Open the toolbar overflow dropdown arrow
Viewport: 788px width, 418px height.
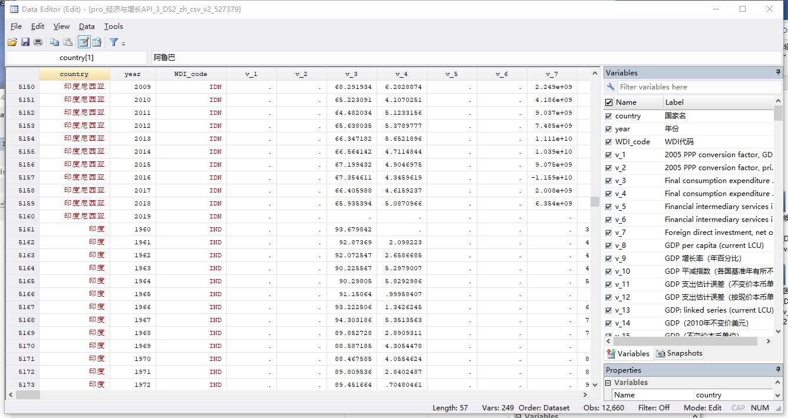[x=123, y=44]
